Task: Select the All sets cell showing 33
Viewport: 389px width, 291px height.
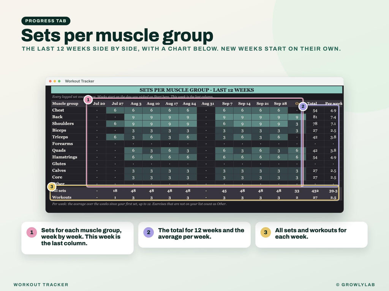Action: pyautogui.click(x=297, y=191)
